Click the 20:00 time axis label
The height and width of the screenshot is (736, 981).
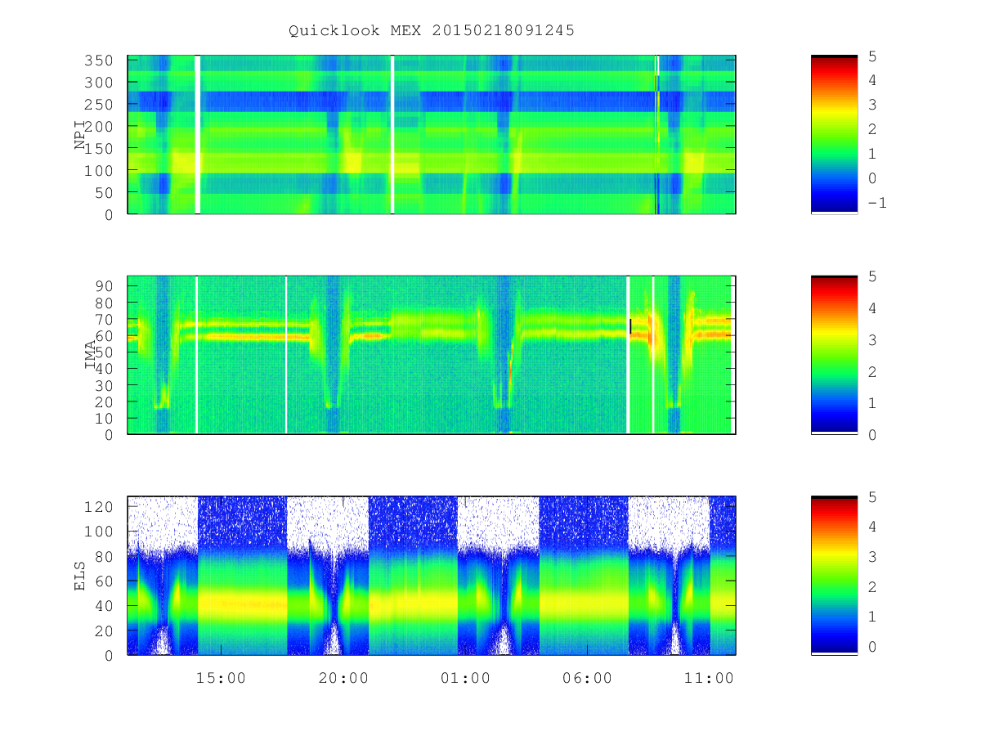click(343, 678)
